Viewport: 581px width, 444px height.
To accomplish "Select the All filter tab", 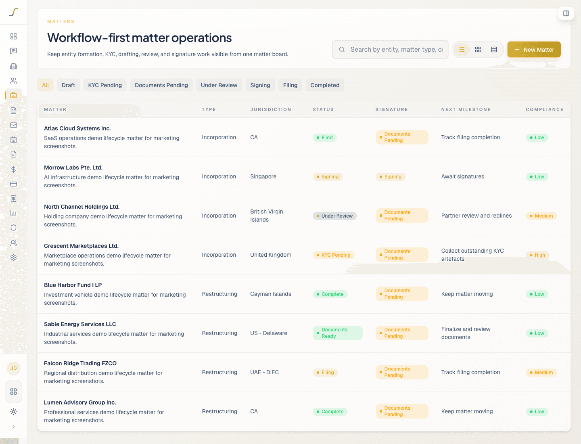I will pyautogui.click(x=45, y=85).
